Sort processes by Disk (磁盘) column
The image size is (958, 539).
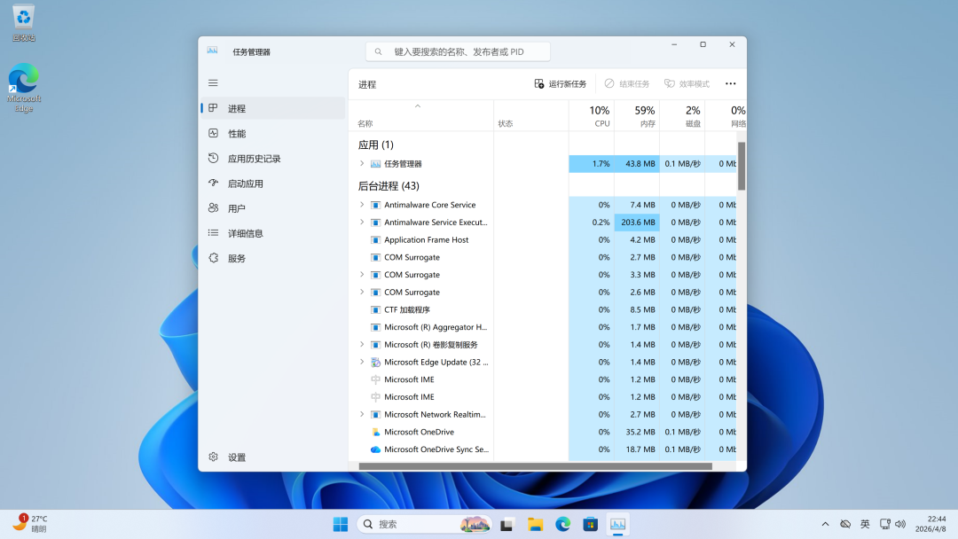[x=682, y=116]
